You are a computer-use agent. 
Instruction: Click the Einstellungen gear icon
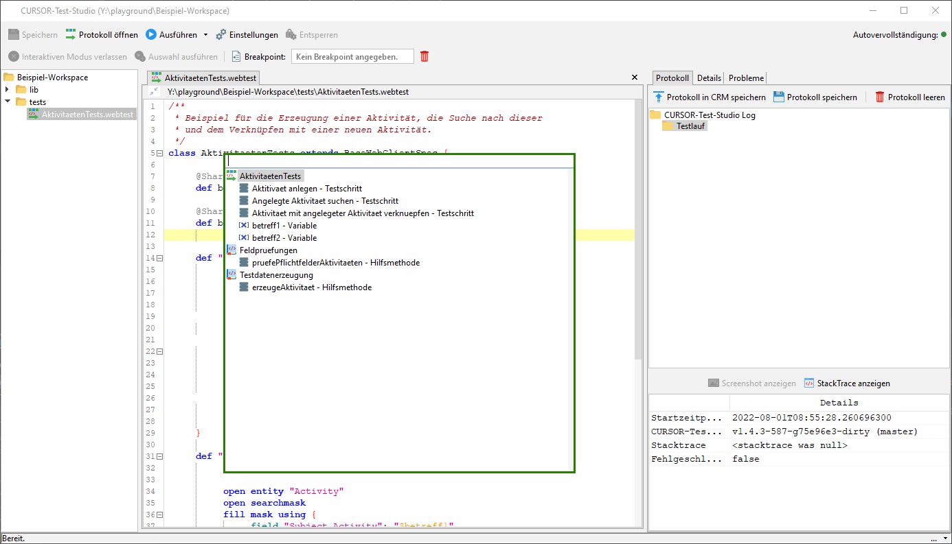click(221, 35)
